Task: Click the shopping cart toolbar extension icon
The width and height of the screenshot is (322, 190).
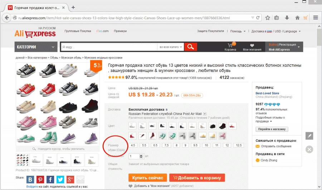Action: point(306,18)
